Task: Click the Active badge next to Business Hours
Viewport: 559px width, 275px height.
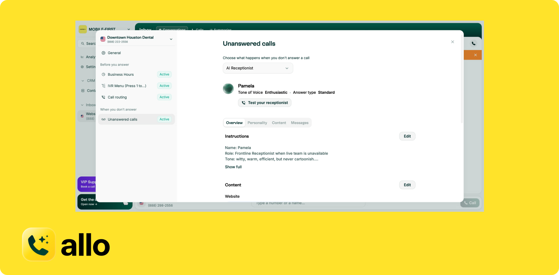Action: point(164,74)
